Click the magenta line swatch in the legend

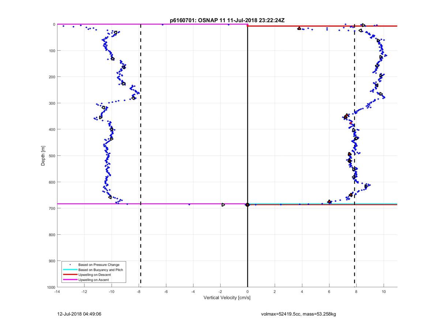tap(70, 280)
